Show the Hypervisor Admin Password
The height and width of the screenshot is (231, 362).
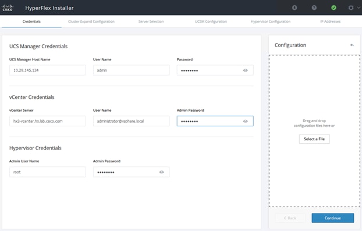161,172
